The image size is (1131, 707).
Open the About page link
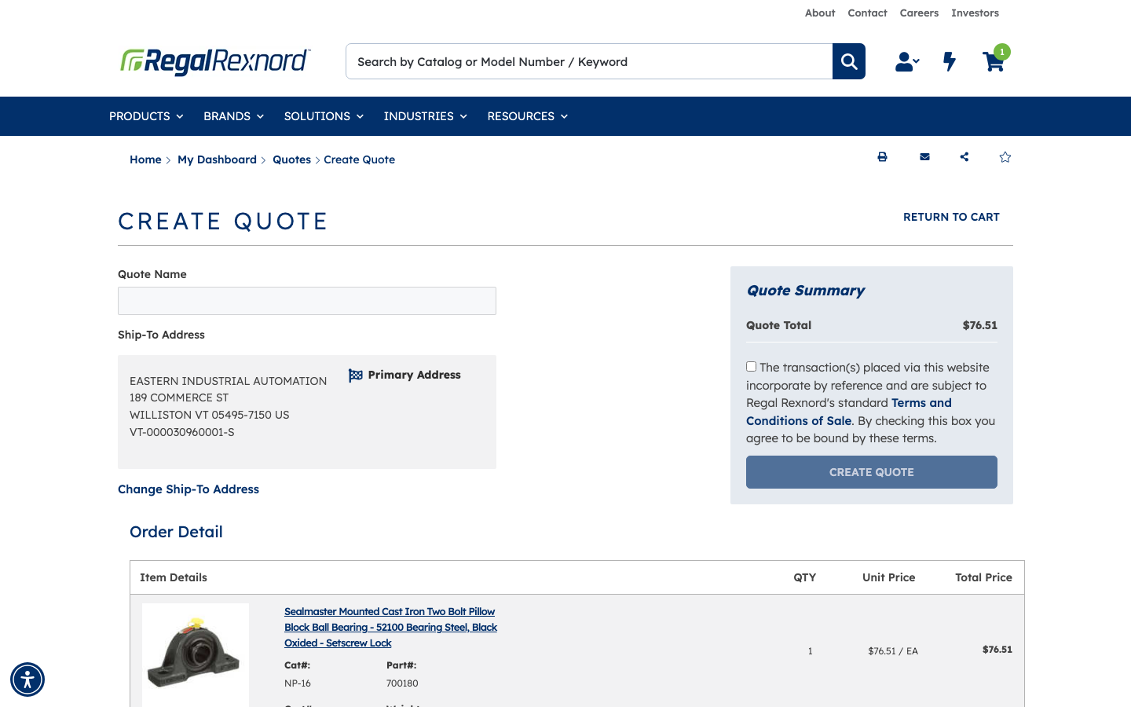(x=820, y=13)
